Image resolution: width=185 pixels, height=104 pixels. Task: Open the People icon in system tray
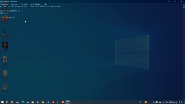coord(140,102)
